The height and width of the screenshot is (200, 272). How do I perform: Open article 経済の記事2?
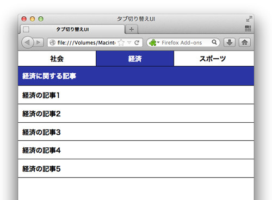tap(136, 114)
